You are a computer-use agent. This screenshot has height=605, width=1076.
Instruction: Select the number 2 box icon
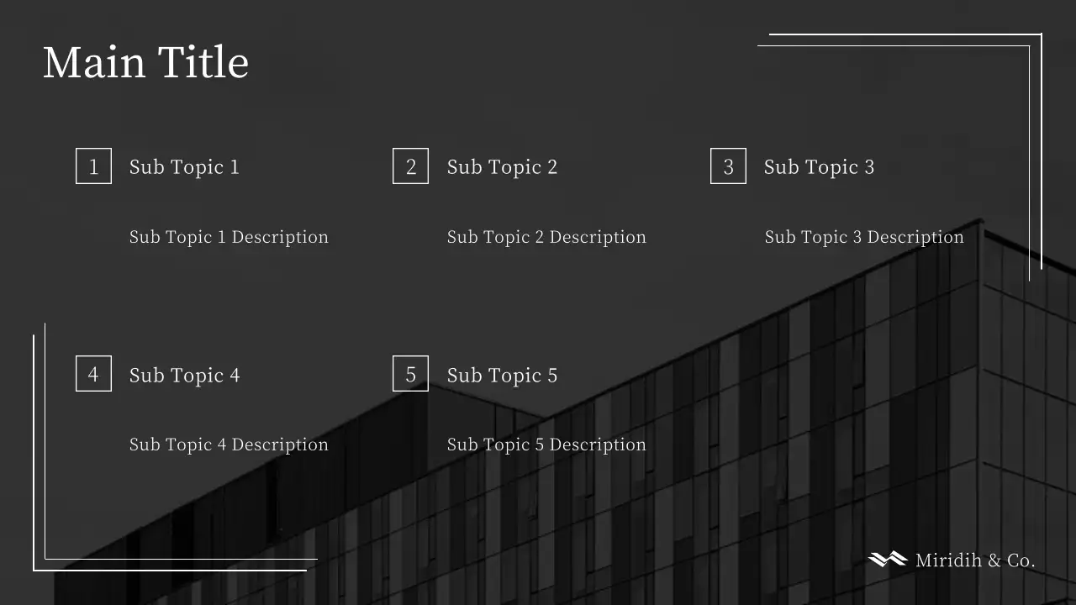410,166
